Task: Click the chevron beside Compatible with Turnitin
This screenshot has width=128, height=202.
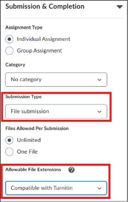Action: pos(99,188)
